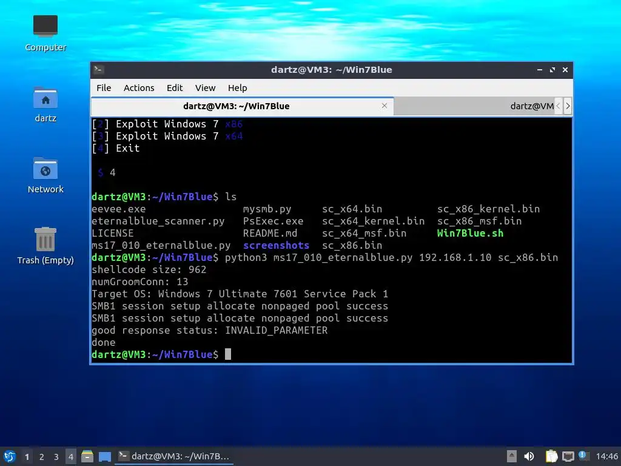Viewport: 621px width, 466px height.
Task: Click eevee.exe in the ls output
Action: point(119,209)
